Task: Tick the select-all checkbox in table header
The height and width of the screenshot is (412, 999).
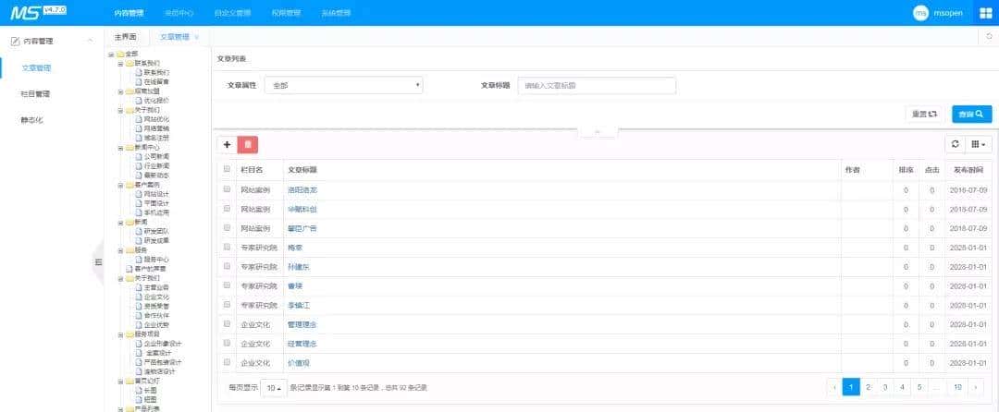Action: [227, 170]
